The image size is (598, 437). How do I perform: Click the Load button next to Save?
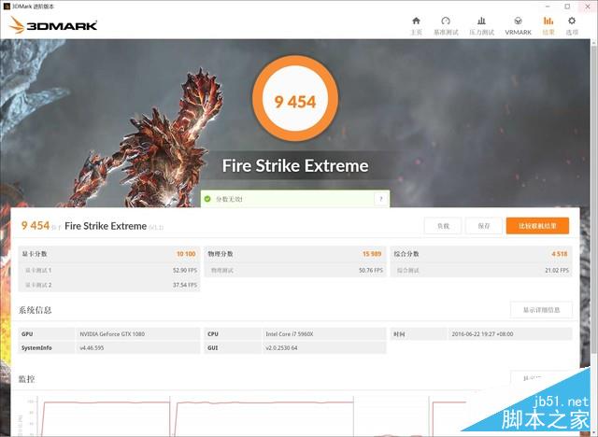443,226
